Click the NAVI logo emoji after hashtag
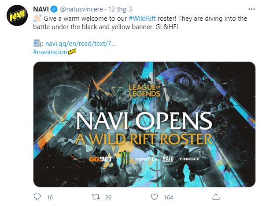The width and height of the screenshot is (262, 206). tap(72, 52)
